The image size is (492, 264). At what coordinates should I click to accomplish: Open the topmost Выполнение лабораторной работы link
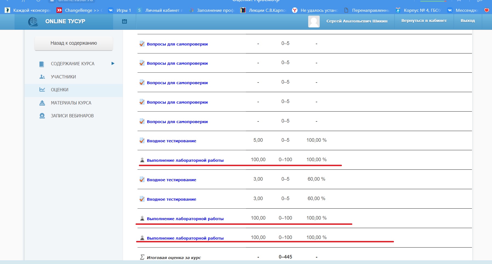click(185, 160)
